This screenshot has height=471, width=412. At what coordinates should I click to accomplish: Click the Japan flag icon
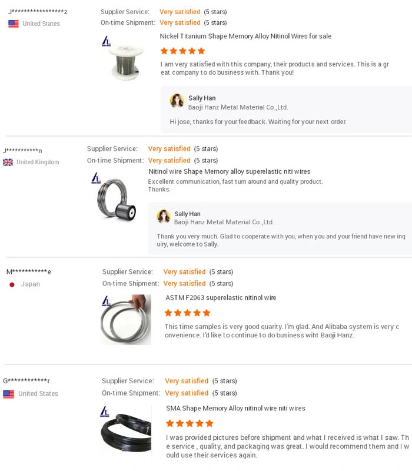click(x=12, y=284)
